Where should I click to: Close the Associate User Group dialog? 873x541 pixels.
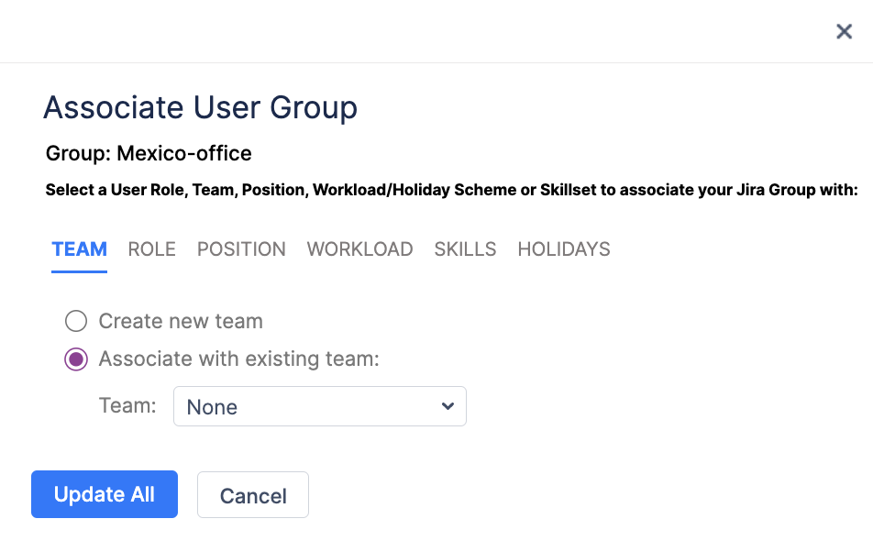pyautogui.click(x=845, y=32)
